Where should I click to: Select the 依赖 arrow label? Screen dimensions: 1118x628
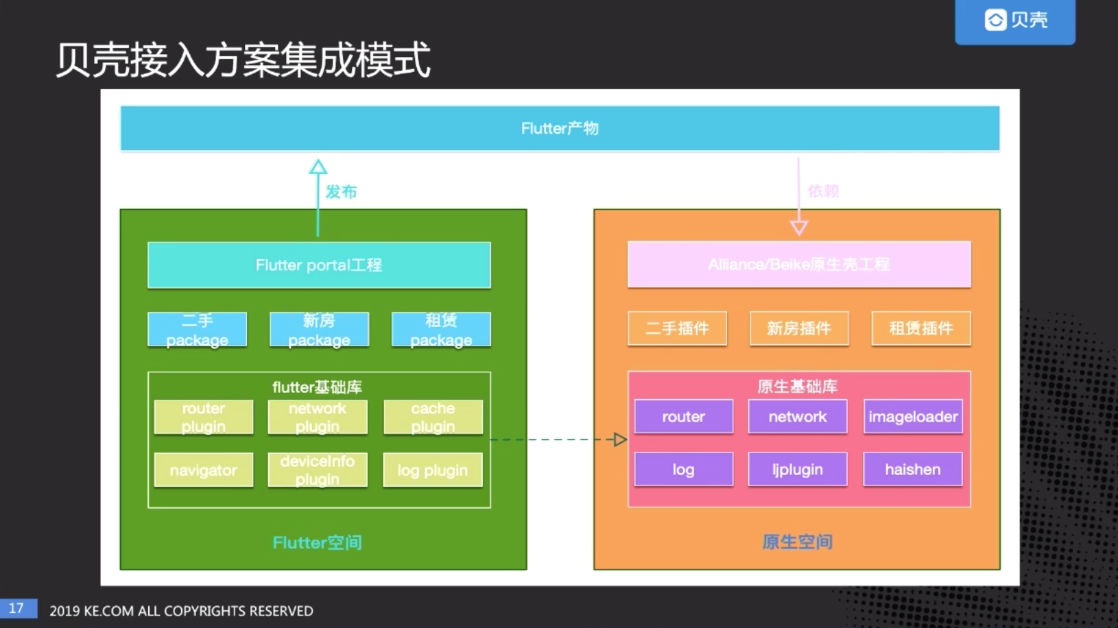tap(823, 191)
